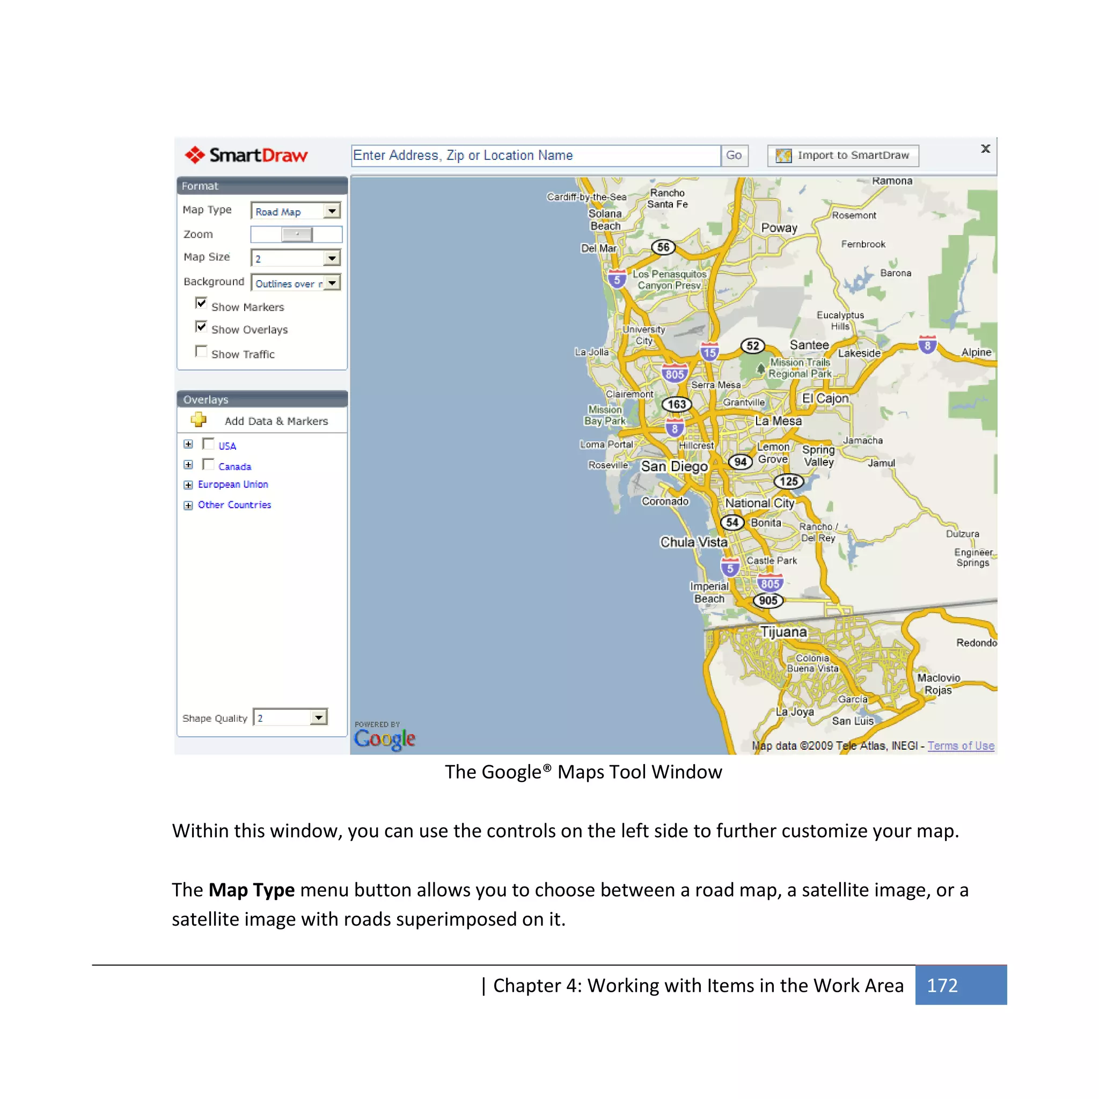Screen dimensions: 1099x1099
Task: Click the map icon on the Import button
Action: (x=783, y=155)
